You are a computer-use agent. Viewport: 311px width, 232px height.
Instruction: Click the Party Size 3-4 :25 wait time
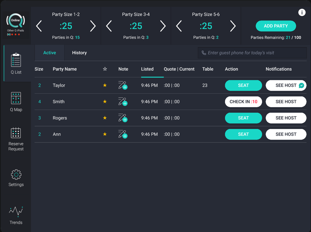click(x=136, y=26)
